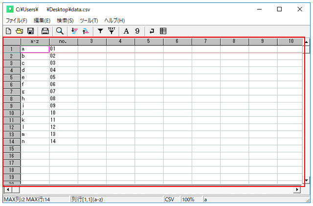Maximize the data.csv window
Image resolution: width=313 pixels, height=206 pixels.
279,9
